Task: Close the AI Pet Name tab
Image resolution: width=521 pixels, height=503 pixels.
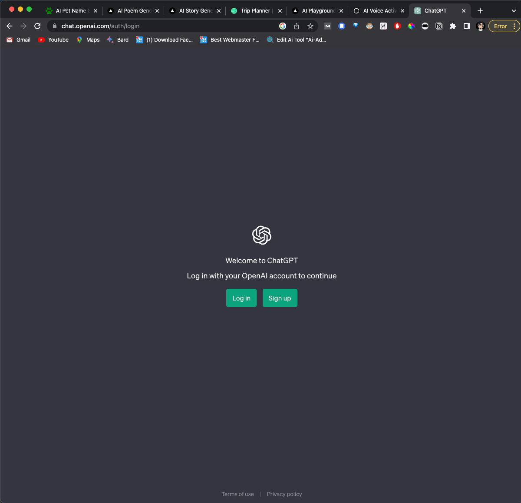Action: pyautogui.click(x=96, y=11)
